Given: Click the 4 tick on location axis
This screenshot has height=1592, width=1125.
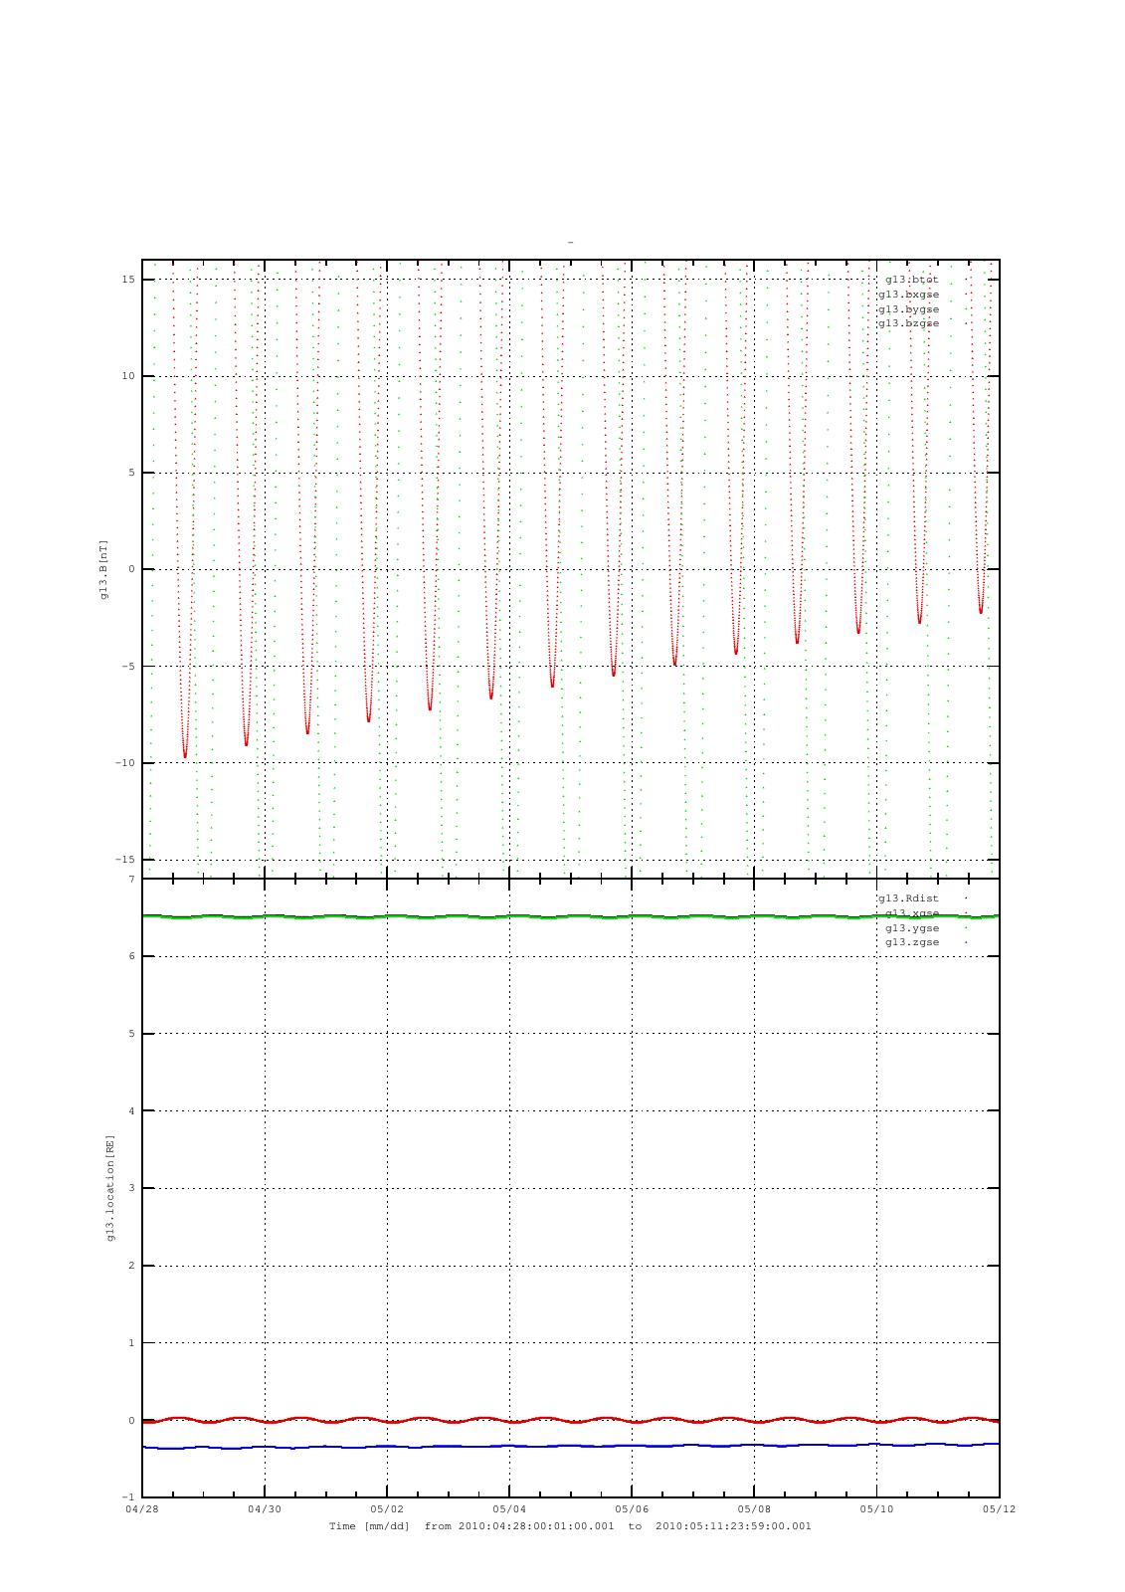Looking at the screenshot, I should tap(131, 1111).
